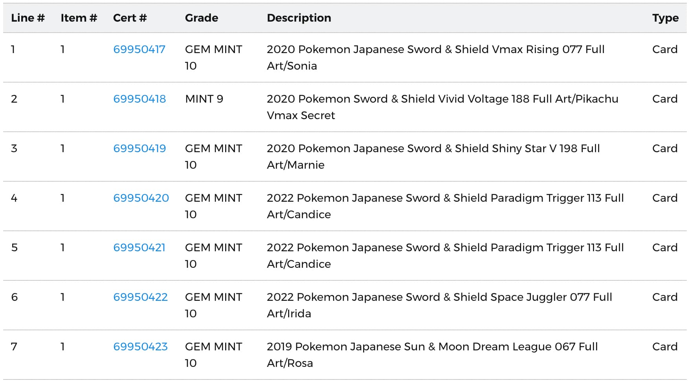Click the GEM MINT 10 grade in line 7
This screenshot has height=383, width=690.
213,355
